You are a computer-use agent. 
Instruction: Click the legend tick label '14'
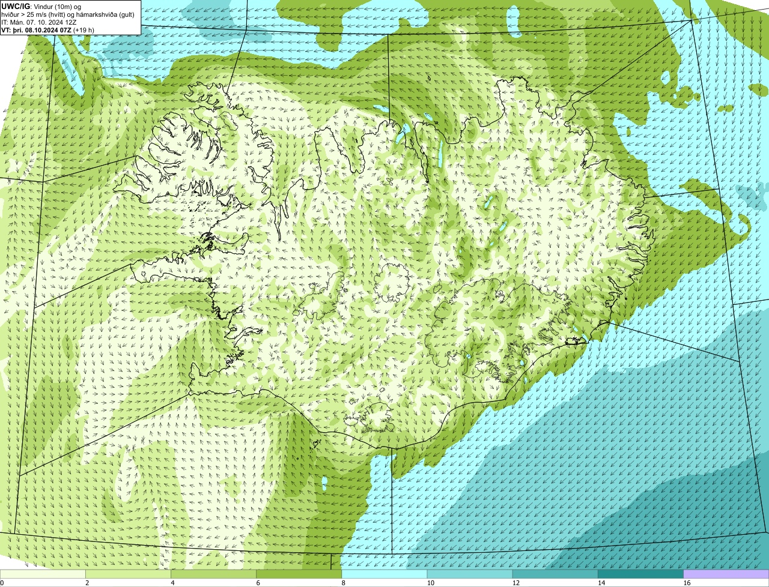coord(601,583)
